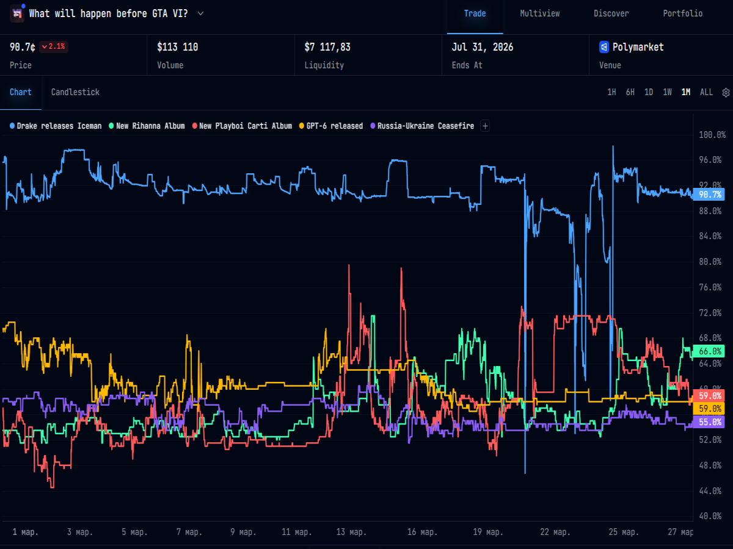Click the $113 110 volume value
The width and height of the screenshot is (733, 549).
pyautogui.click(x=178, y=47)
